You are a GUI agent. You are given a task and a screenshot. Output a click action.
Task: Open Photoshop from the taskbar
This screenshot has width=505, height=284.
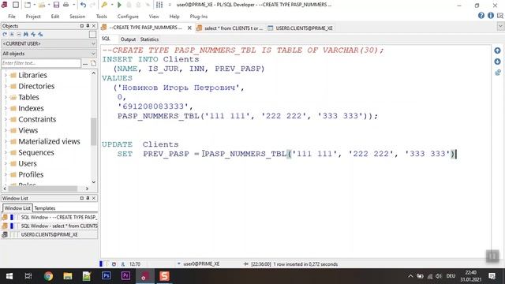click(x=107, y=276)
